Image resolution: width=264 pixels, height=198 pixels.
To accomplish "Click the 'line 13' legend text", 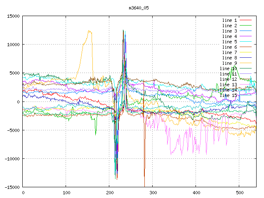I will tap(228, 85).
